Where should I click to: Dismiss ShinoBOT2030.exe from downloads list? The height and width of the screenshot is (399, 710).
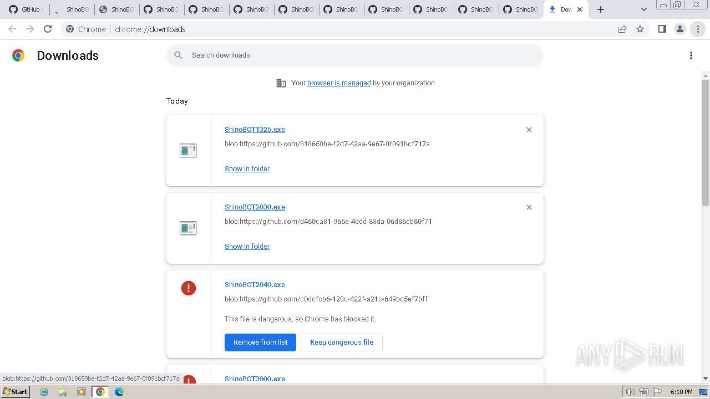(x=529, y=207)
